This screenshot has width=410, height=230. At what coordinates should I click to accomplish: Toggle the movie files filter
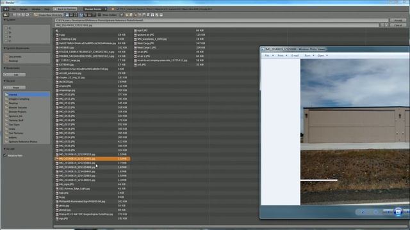143,15
